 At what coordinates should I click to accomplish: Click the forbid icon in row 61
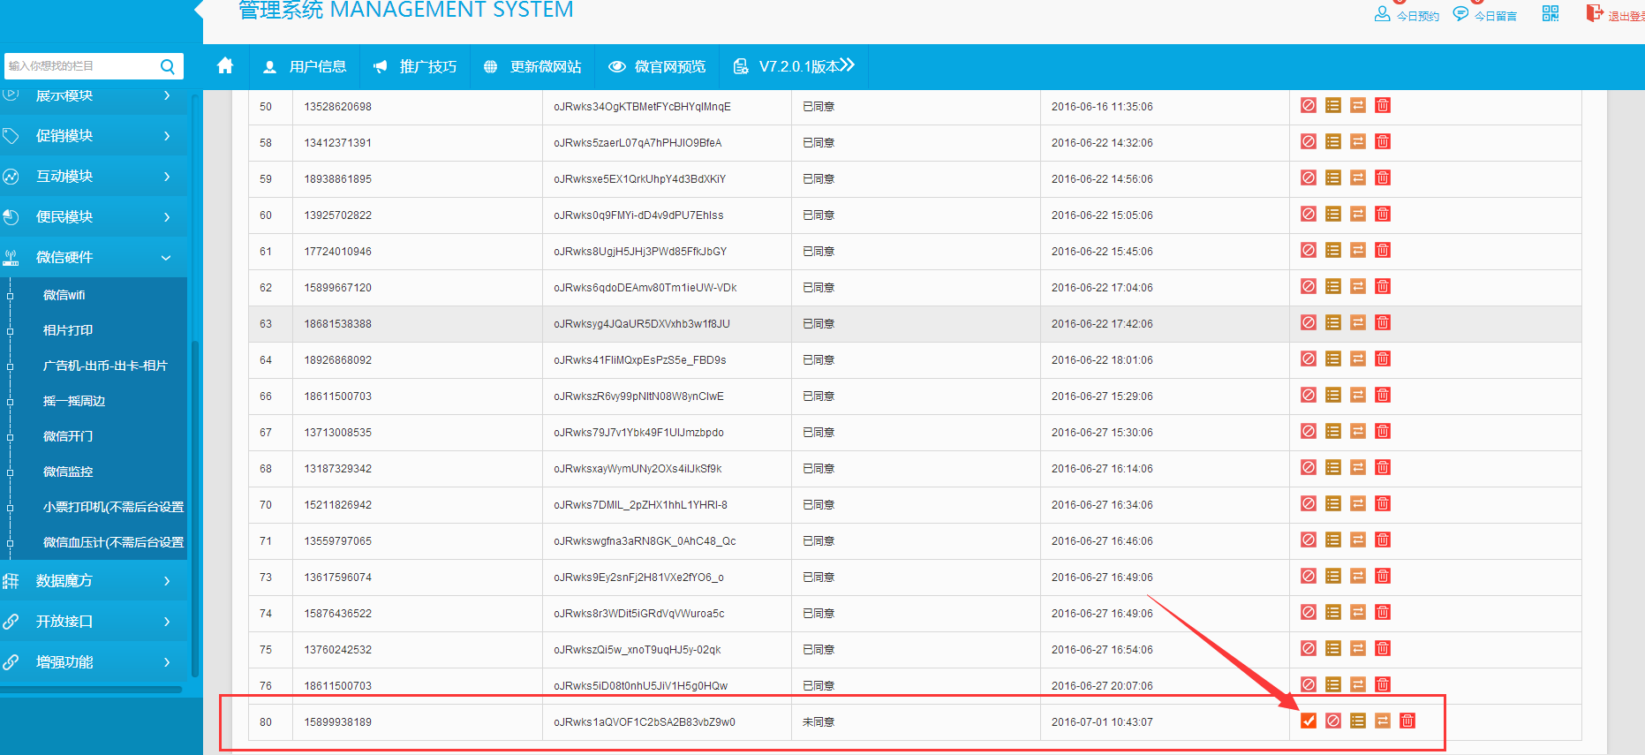pyautogui.click(x=1309, y=250)
